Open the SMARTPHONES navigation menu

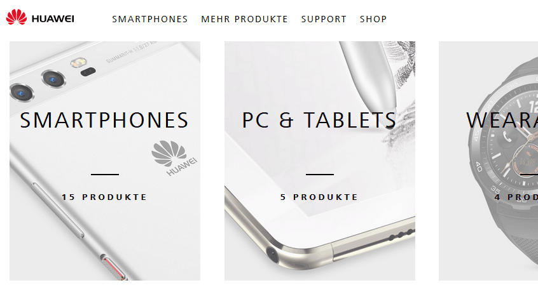point(150,19)
